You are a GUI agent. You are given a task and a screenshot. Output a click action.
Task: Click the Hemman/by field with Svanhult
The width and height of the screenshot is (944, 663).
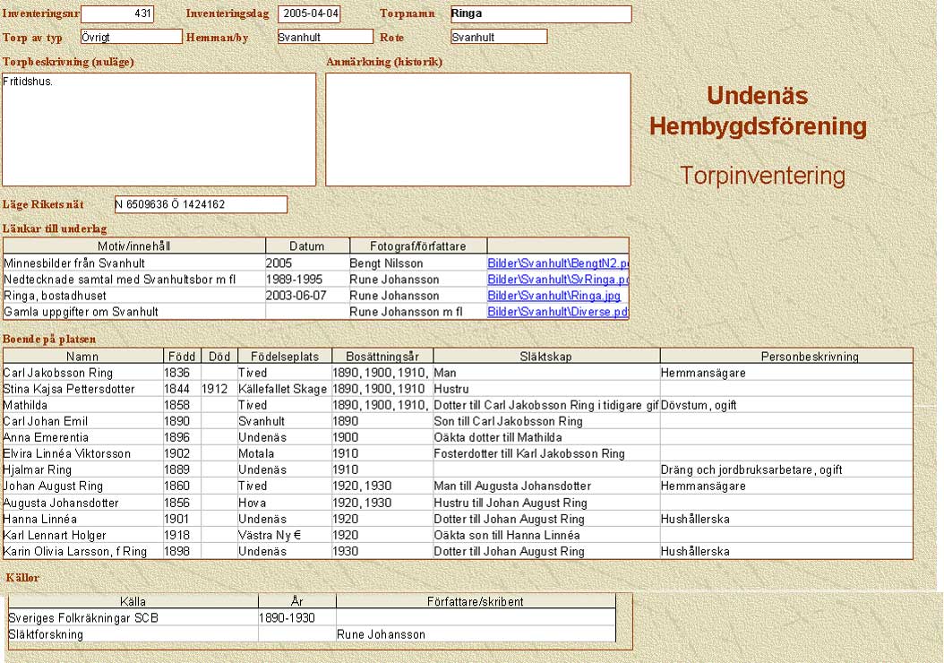pos(324,37)
